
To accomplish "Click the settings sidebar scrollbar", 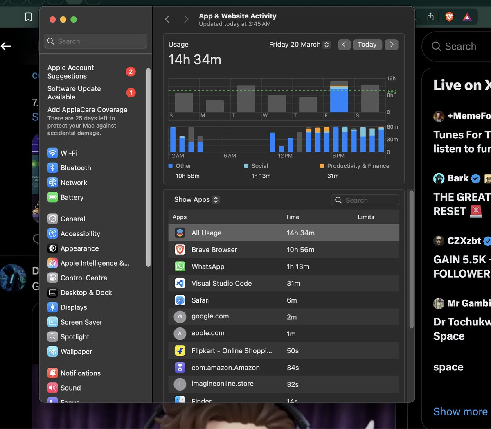I will (148, 168).
